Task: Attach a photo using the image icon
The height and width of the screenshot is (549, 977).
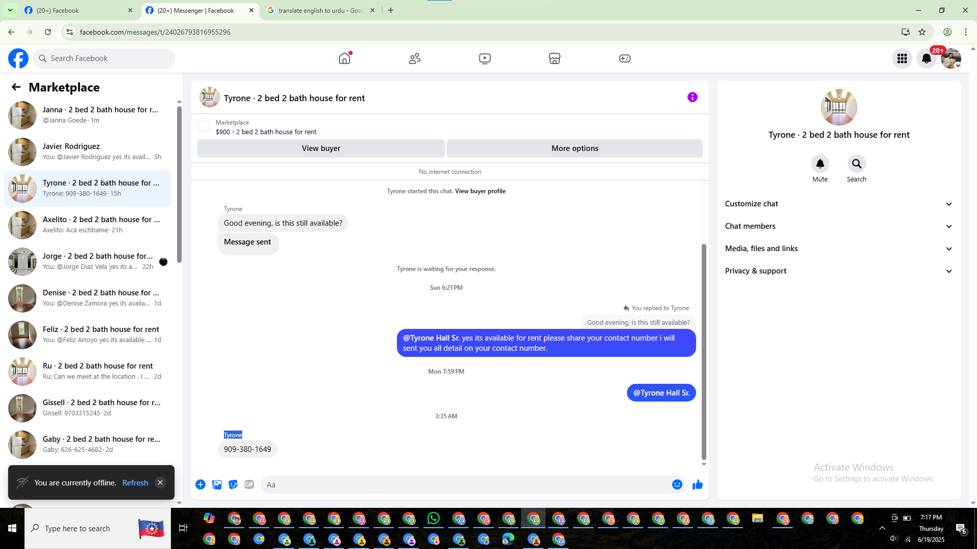Action: tap(217, 484)
